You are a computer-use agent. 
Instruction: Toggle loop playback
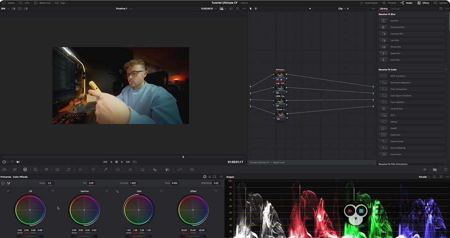click(x=134, y=162)
